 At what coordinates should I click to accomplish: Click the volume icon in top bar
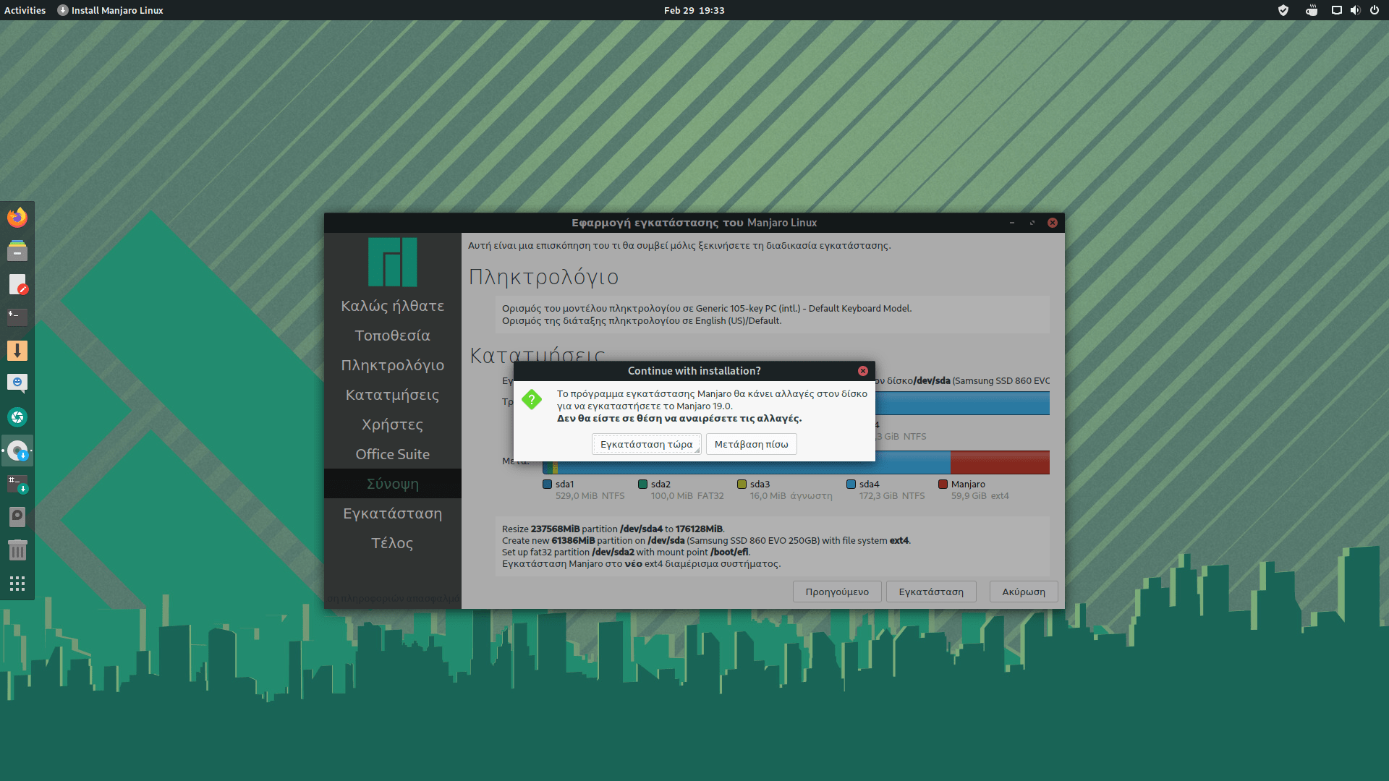point(1355,10)
